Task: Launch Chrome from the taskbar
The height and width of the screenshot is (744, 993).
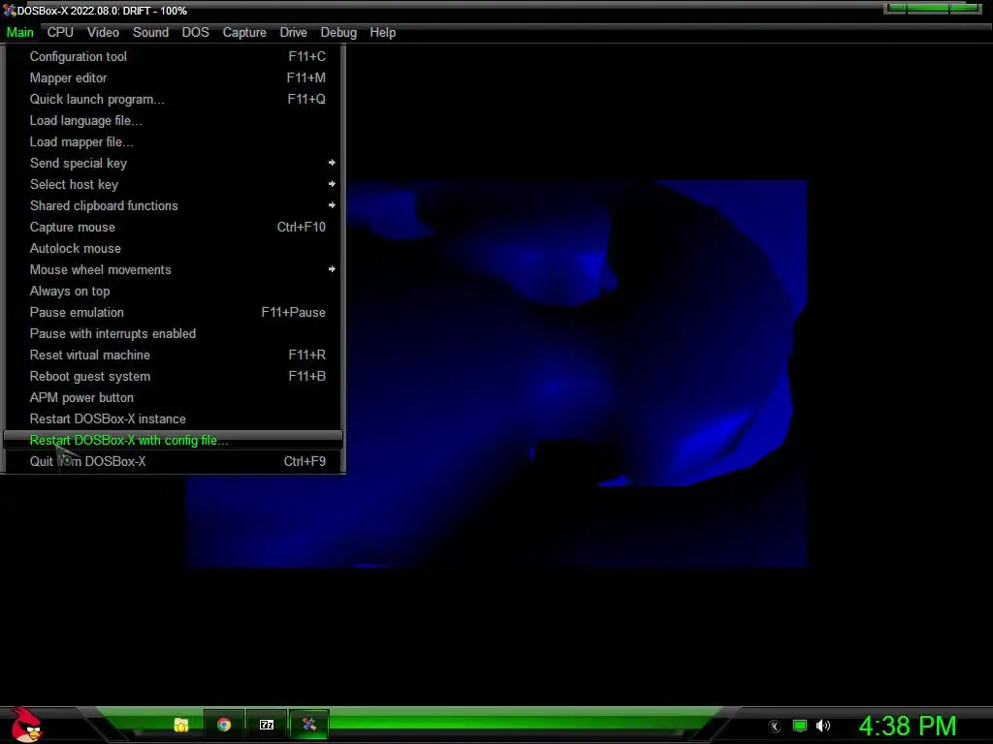Action: 224,725
